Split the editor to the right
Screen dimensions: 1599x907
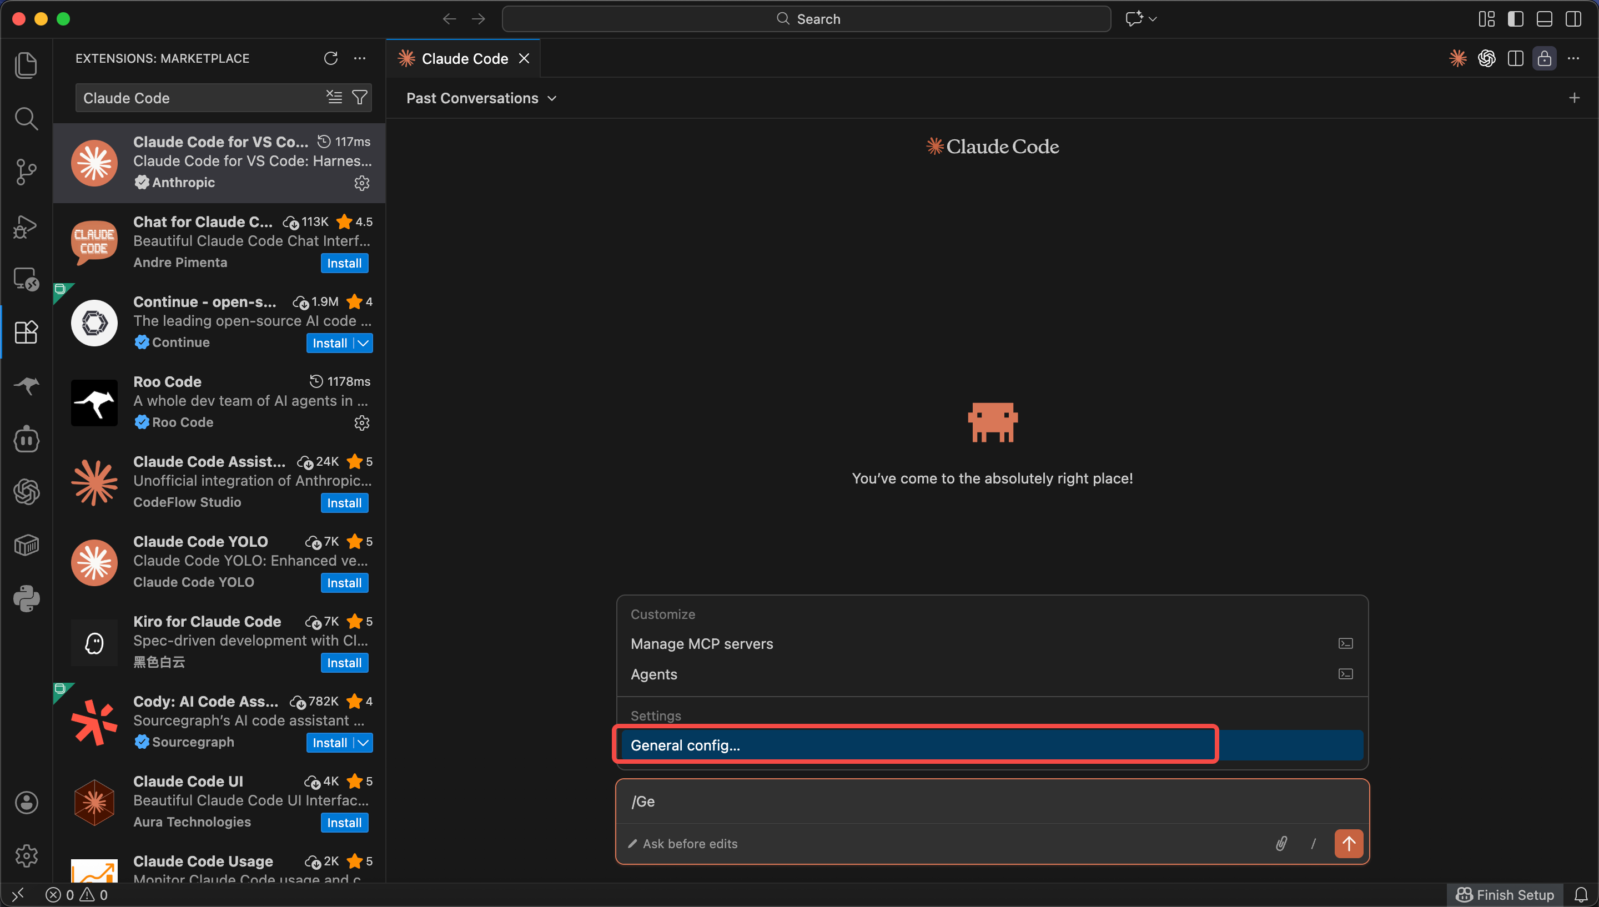tap(1516, 58)
